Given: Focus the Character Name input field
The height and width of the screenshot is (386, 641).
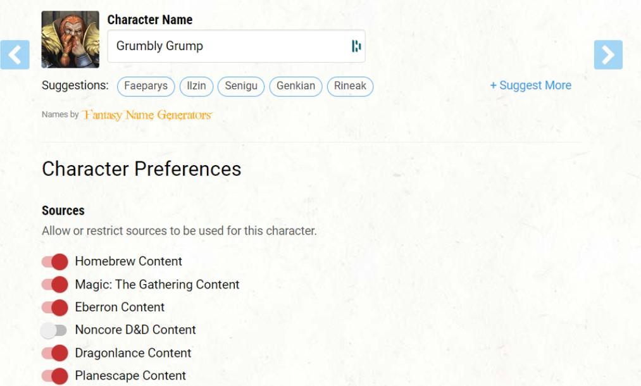Looking at the screenshot, I should (x=236, y=46).
